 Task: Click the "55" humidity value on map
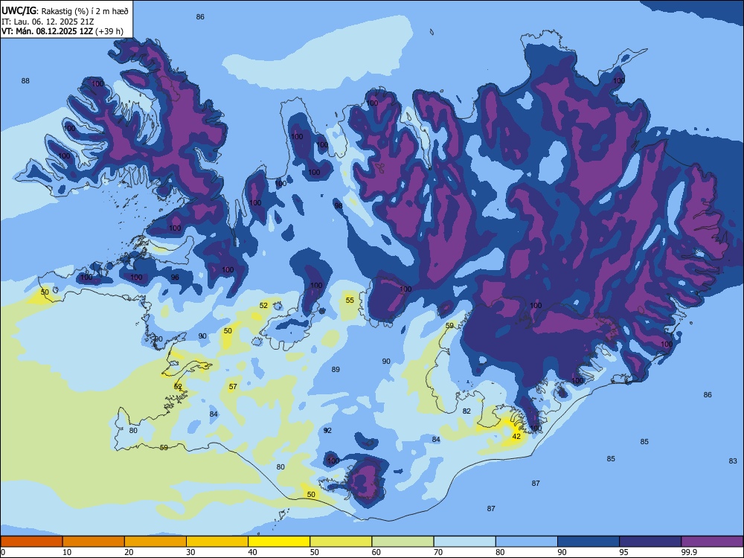coord(350,301)
